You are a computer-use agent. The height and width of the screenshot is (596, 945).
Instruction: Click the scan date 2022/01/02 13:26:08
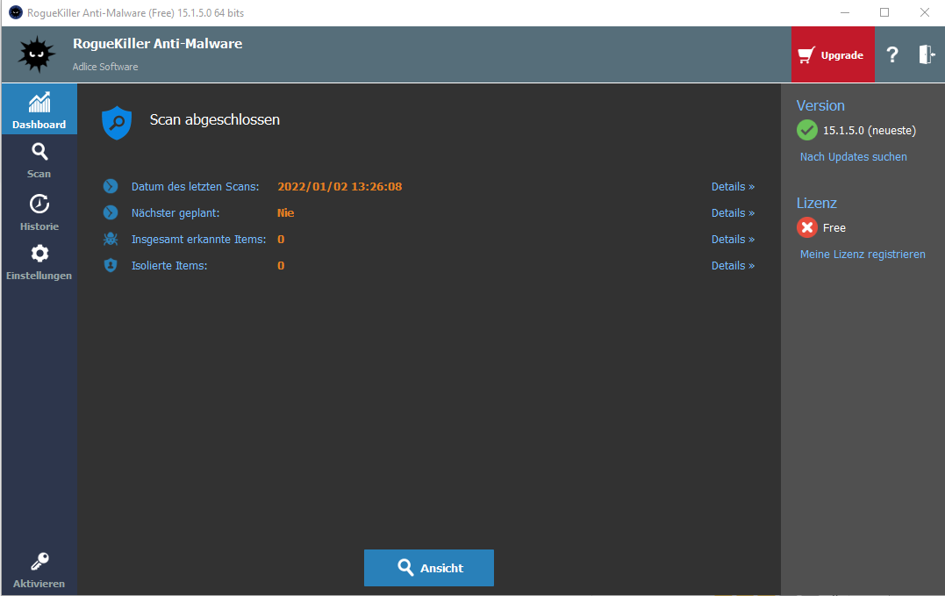tap(340, 187)
